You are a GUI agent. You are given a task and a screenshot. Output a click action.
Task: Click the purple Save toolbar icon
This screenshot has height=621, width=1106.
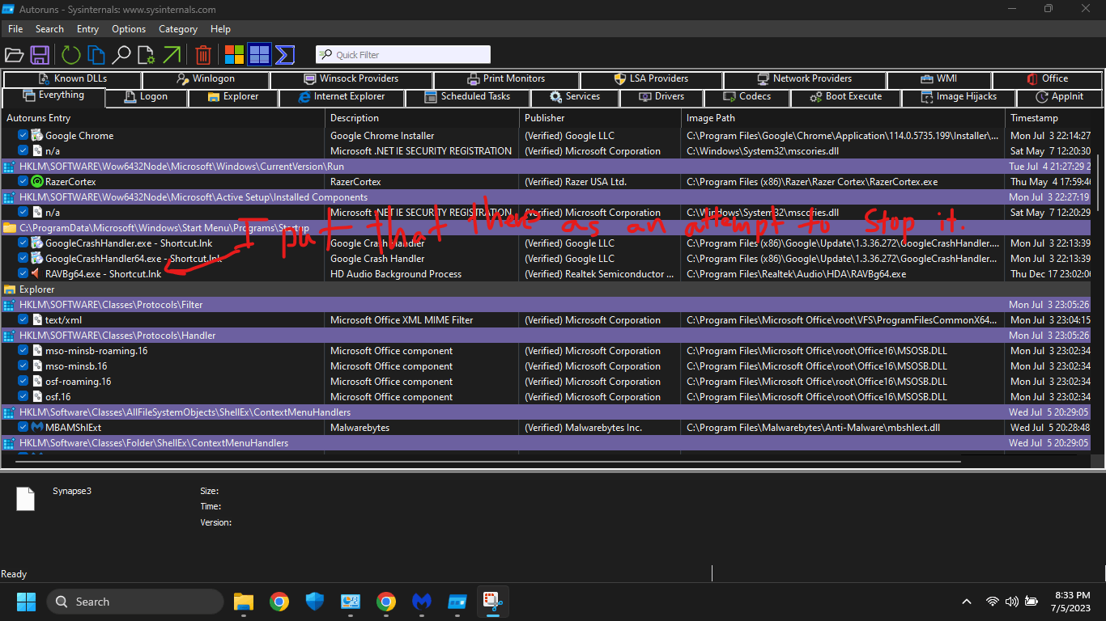click(x=40, y=55)
